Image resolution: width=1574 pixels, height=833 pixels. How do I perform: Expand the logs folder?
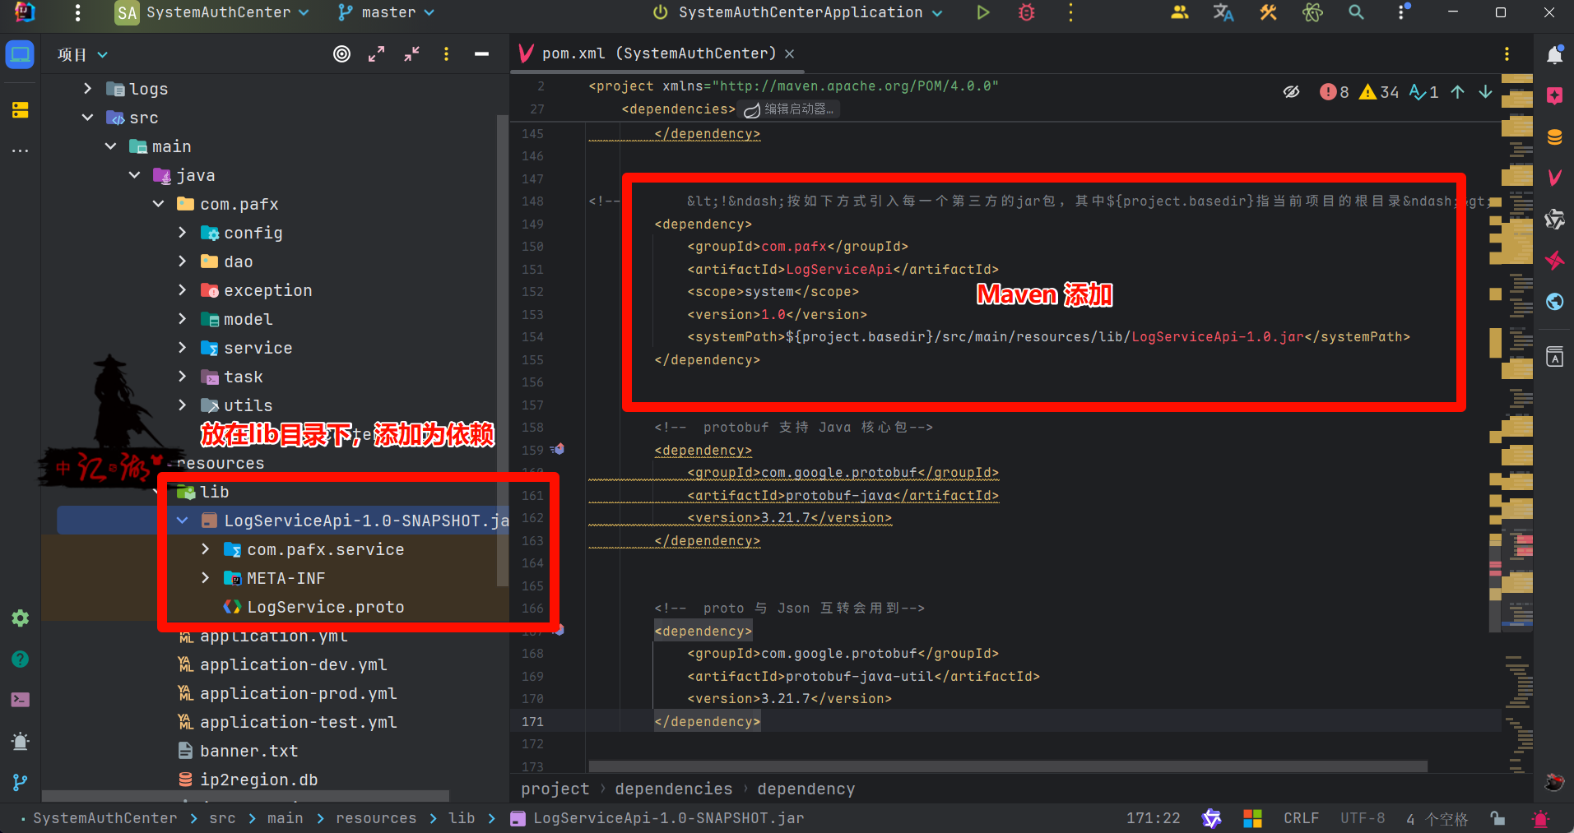point(88,89)
